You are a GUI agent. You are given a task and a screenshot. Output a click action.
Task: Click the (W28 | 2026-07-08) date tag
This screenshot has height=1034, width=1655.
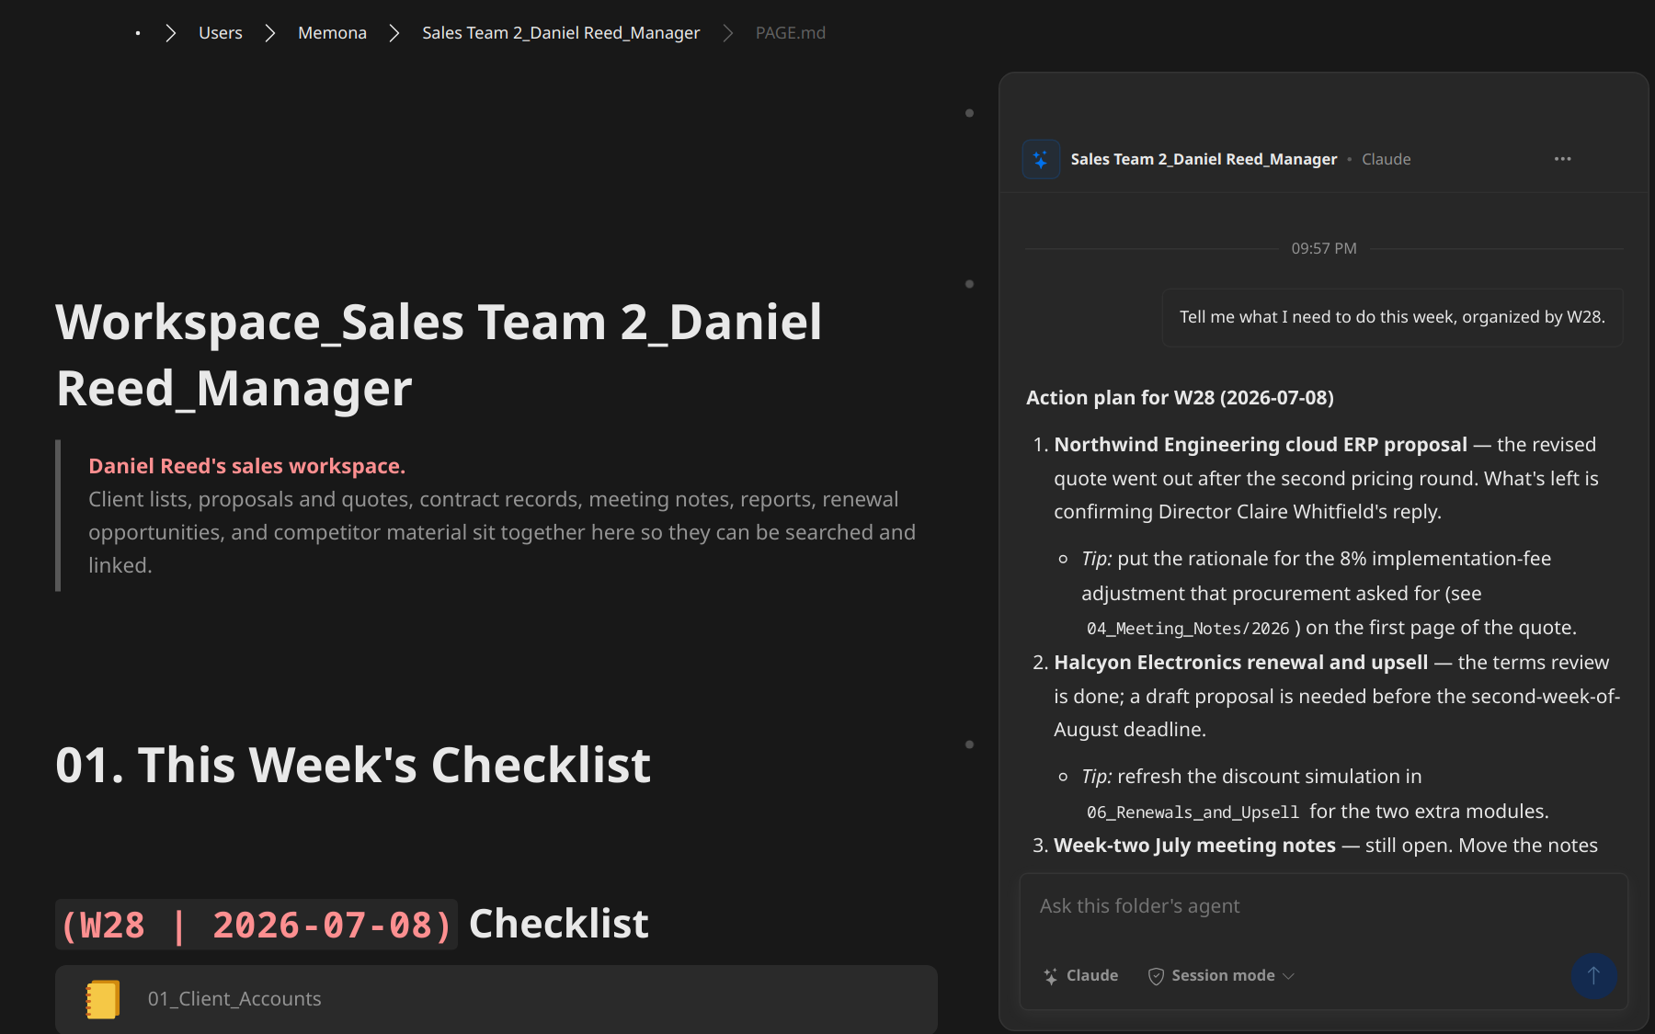pyautogui.click(x=257, y=925)
